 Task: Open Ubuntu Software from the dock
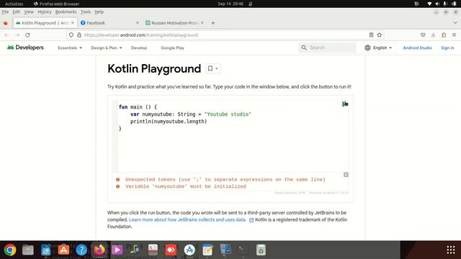[63, 250]
